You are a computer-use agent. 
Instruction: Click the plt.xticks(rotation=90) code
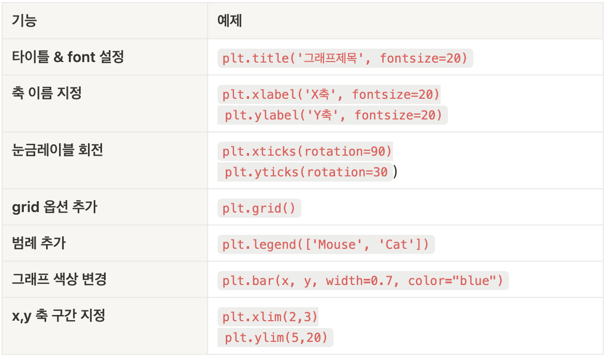306,151
